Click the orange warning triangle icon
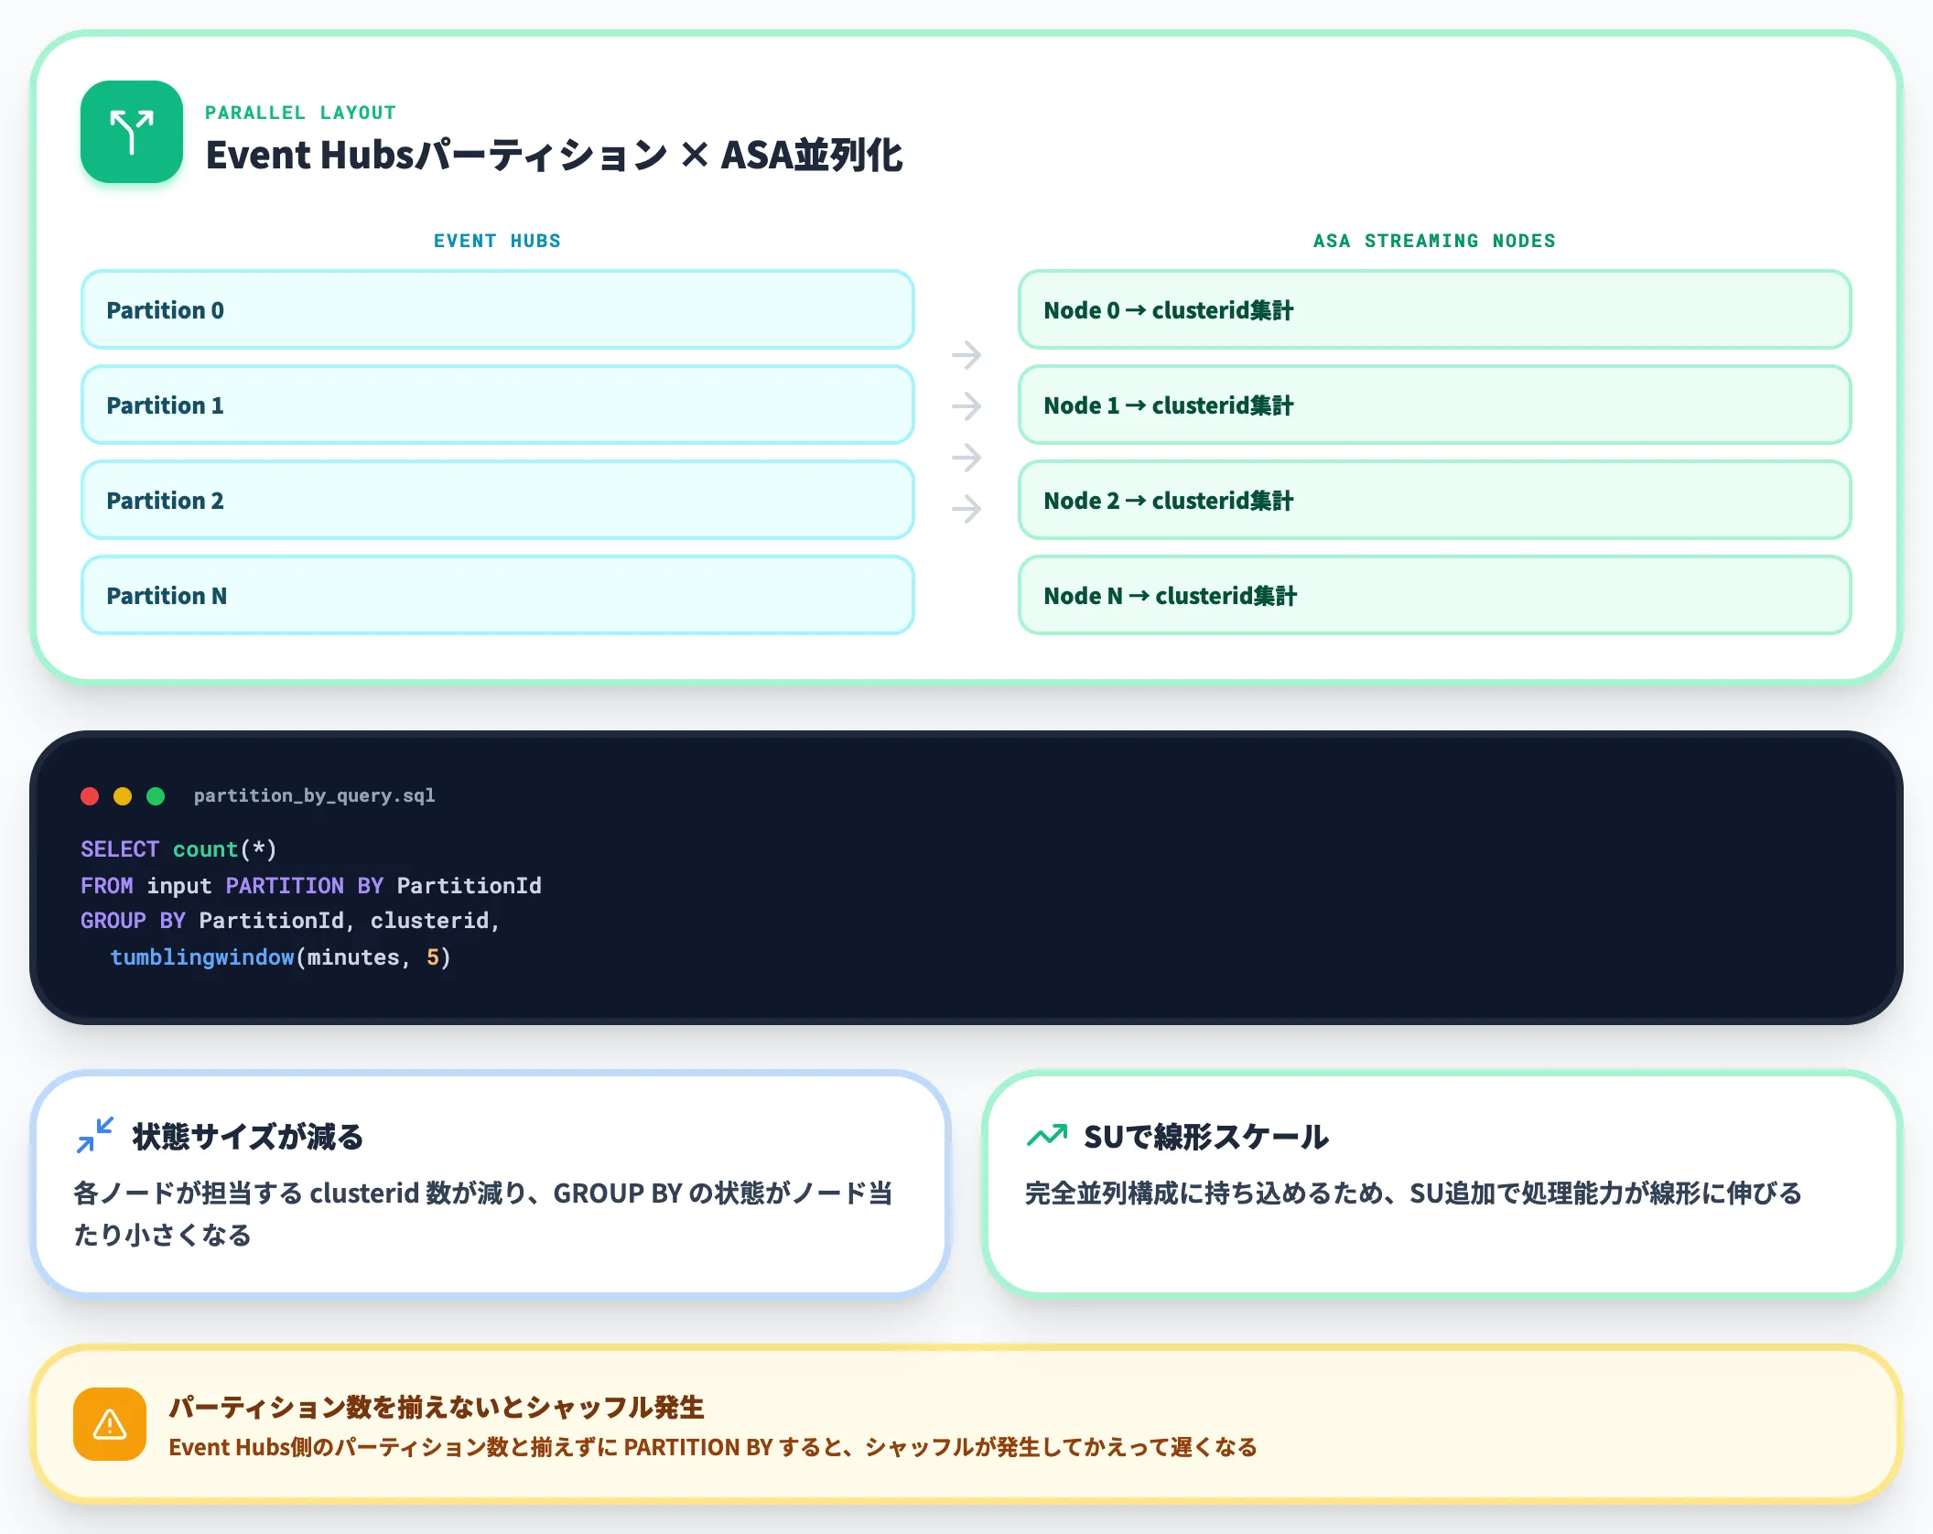1933x1534 pixels. coord(110,1424)
